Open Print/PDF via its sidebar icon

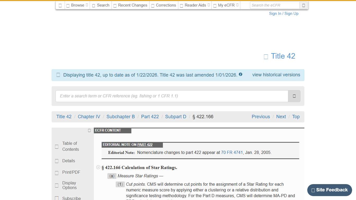coord(57,172)
